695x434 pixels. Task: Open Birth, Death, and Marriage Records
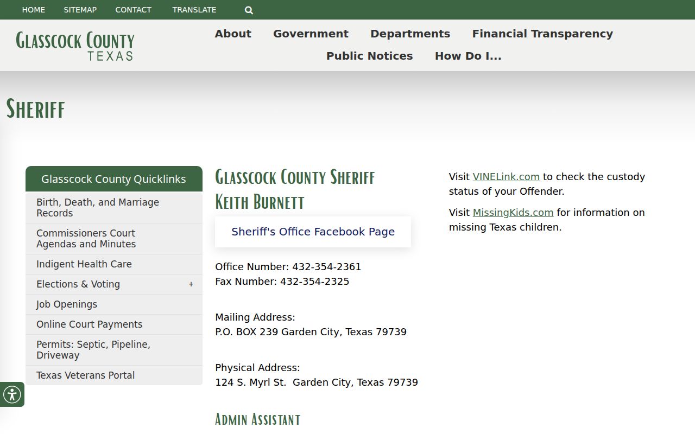(114, 208)
